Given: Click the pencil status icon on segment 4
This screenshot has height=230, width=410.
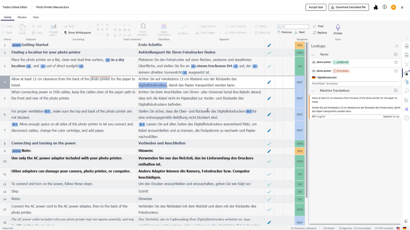Looking at the screenshot, I should [269, 82].
